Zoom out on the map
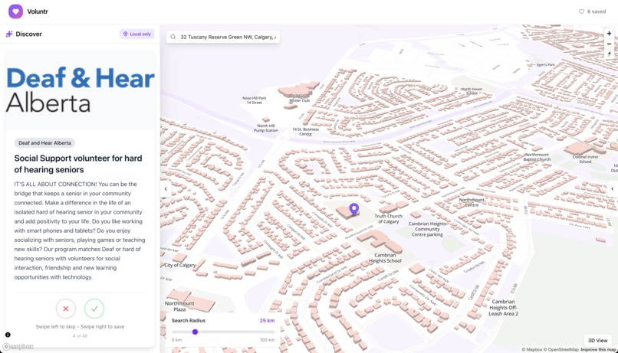 (609, 44)
